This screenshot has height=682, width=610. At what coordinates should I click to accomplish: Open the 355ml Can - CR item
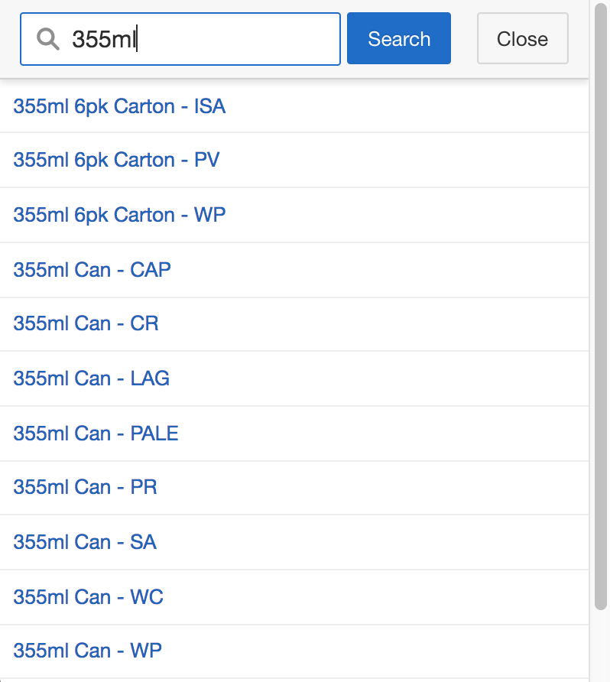tap(86, 323)
